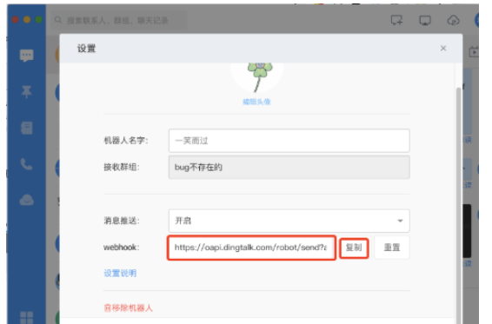Open the 设置说明 link
Image resolution: width=492 pixels, height=324 pixels.
click(120, 274)
